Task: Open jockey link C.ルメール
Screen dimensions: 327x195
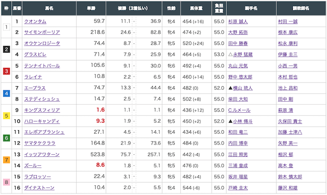Action: (239, 110)
